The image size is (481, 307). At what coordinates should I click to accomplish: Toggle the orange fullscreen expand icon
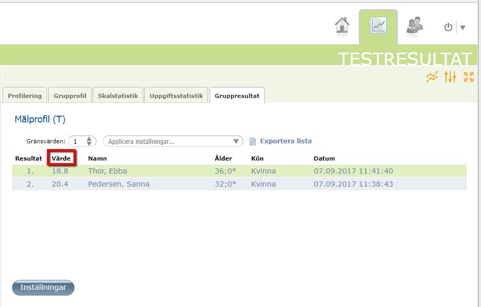[x=468, y=77]
